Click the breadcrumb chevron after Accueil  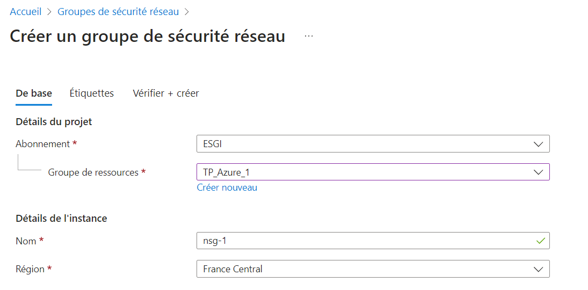[49, 12]
